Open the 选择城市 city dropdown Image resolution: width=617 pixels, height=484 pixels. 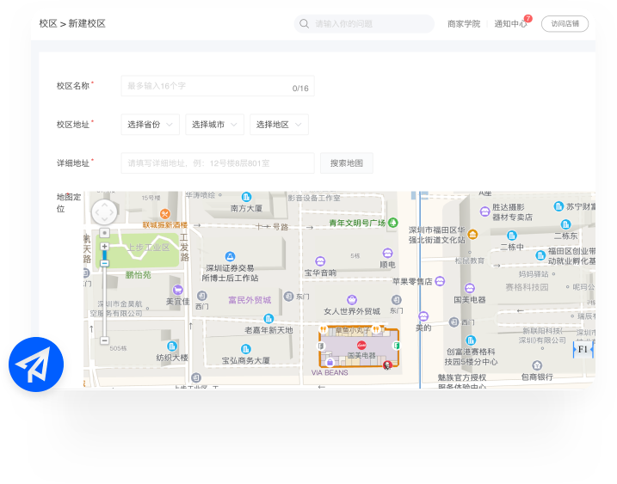pos(214,125)
